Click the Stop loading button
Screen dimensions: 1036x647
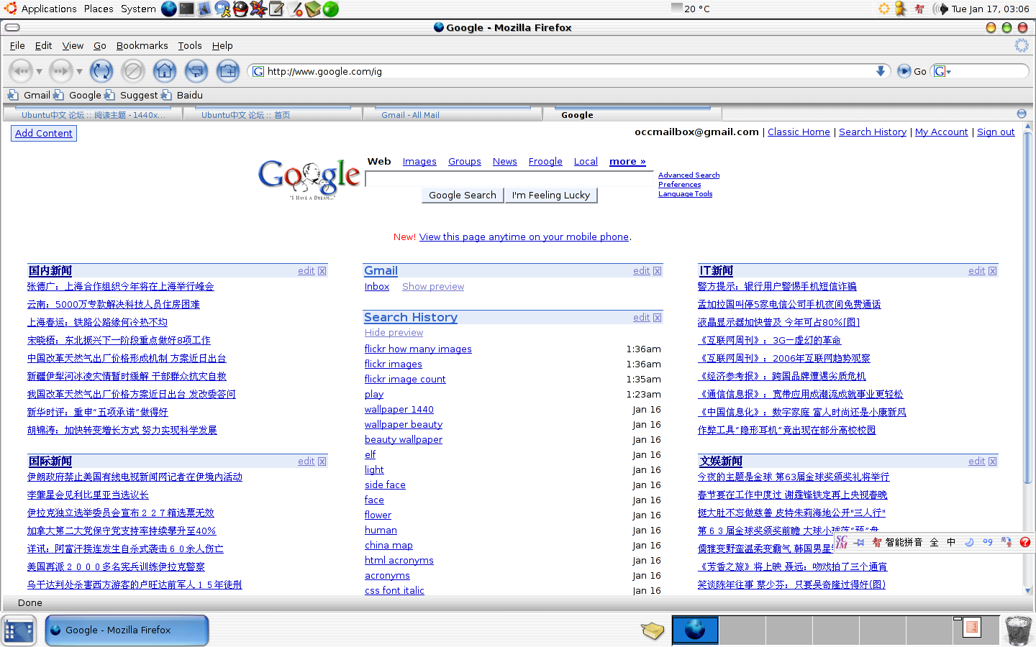coord(133,71)
